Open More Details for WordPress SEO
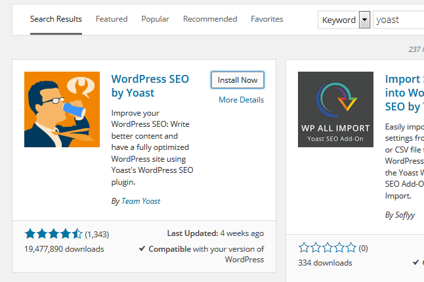 click(x=241, y=100)
